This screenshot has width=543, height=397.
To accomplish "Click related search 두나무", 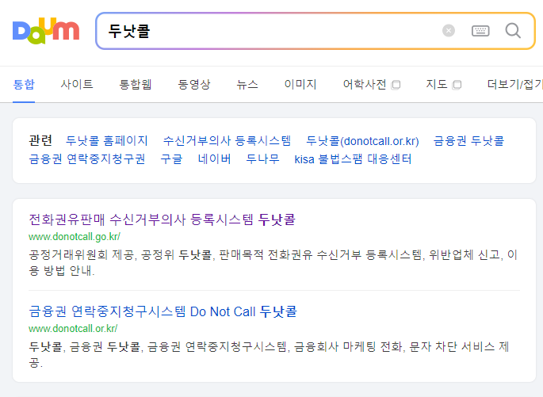I will (262, 158).
